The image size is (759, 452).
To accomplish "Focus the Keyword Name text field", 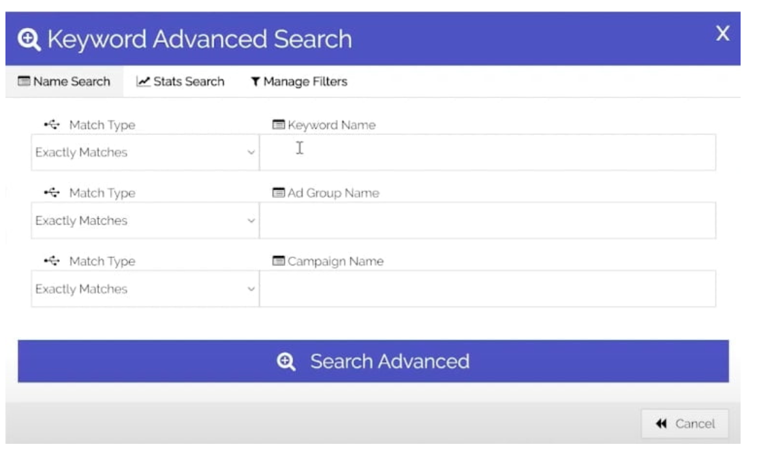I will tap(487, 152).
